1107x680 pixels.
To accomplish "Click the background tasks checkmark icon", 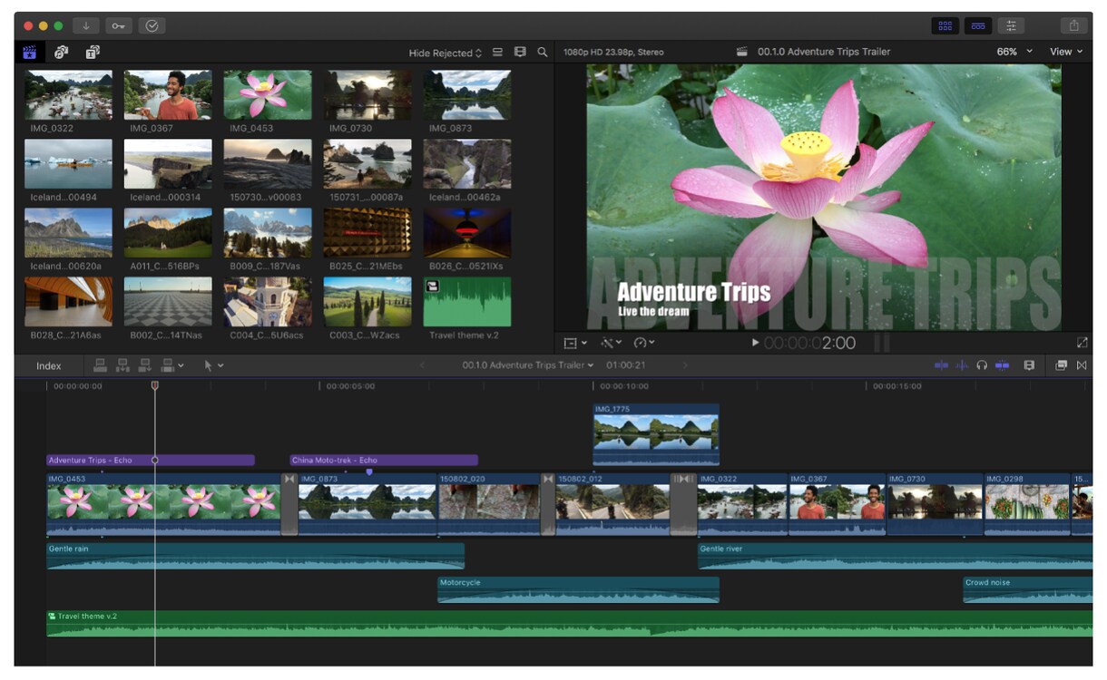I will (152, 25).
